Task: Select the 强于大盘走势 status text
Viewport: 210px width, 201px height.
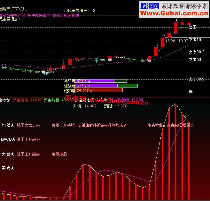Action: [x=28, y=125]
